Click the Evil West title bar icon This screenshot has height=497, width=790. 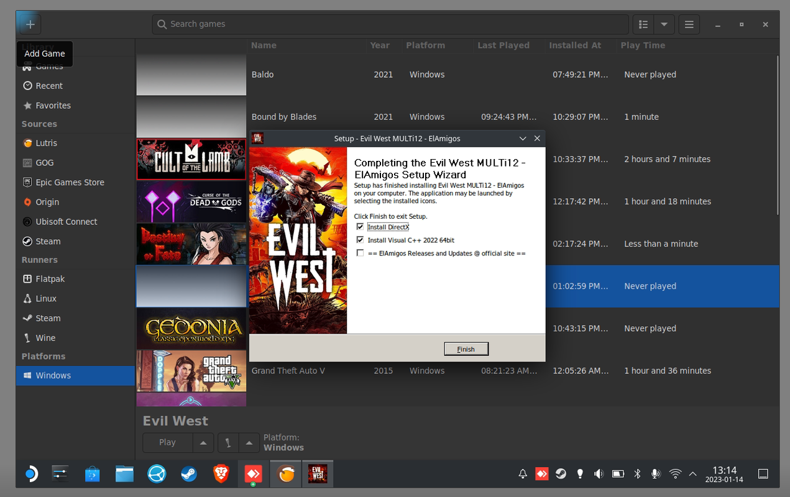pyautogui.click(x=257, y=139)
